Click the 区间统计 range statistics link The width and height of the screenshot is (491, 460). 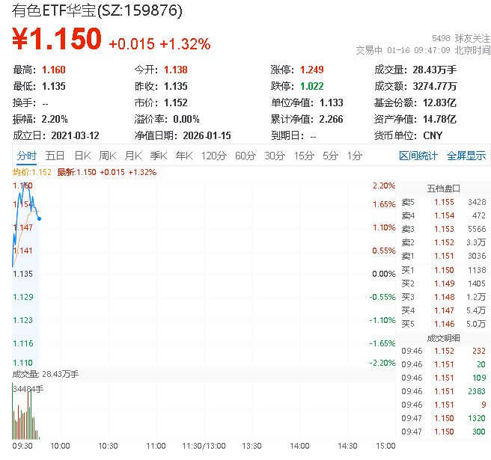pos(418,156)
